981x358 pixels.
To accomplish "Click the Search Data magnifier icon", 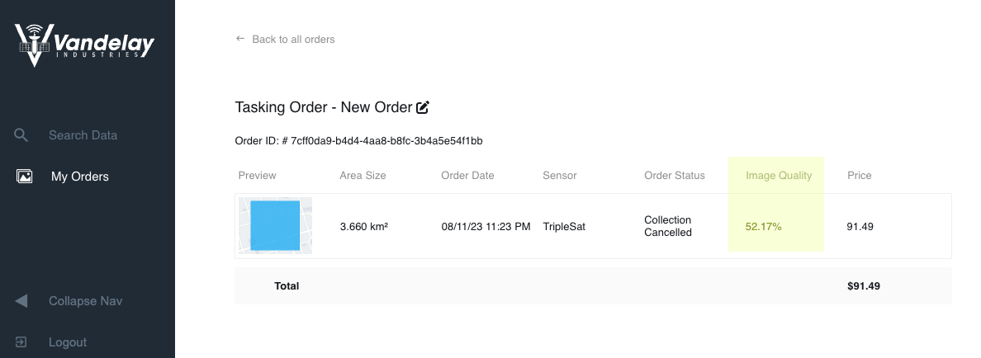I will click(21, 135).
